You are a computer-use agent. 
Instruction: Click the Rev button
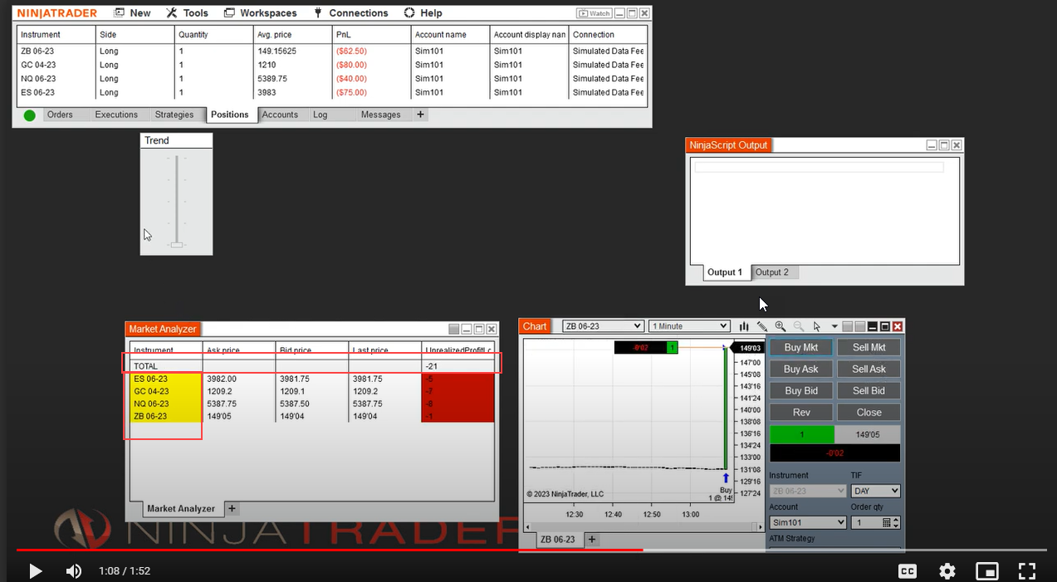[801, 413]
